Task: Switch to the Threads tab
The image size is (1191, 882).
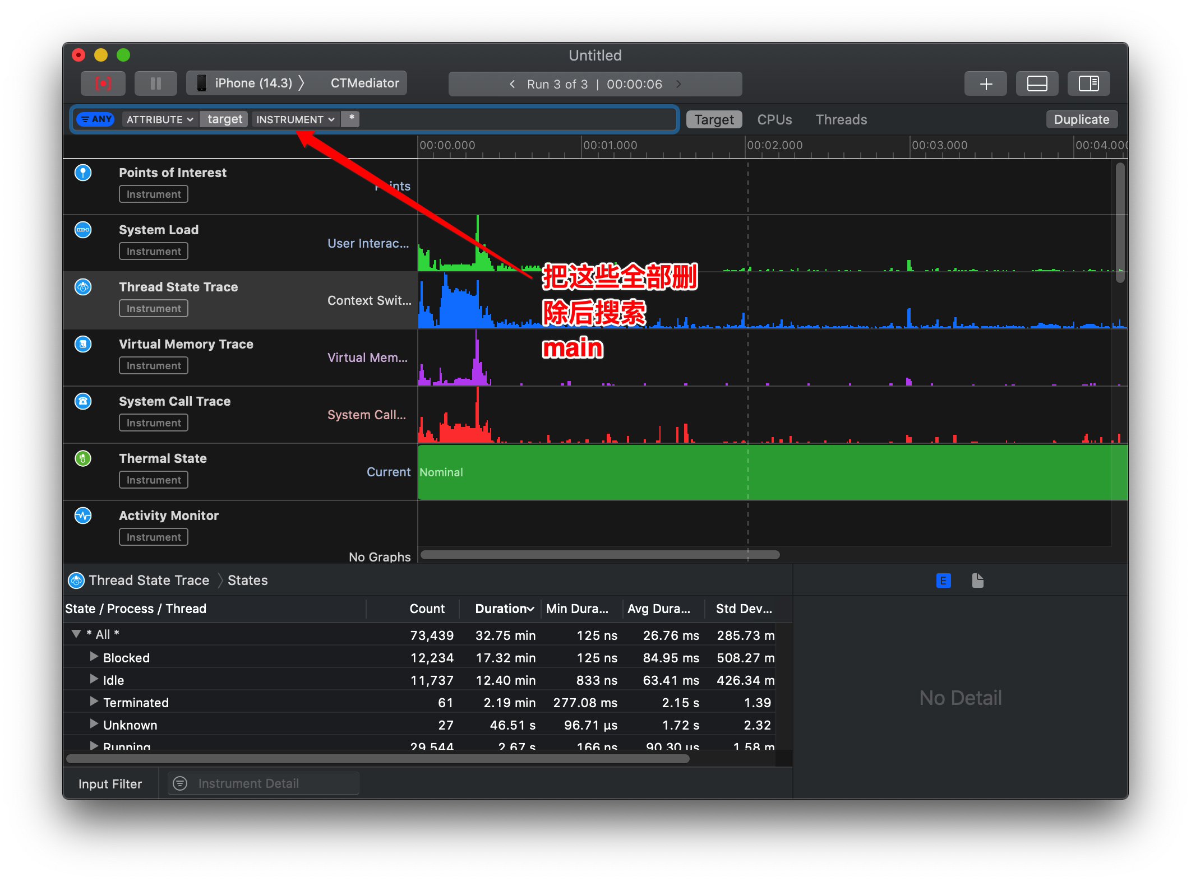Action: pyautogui.click(x=841, y=119)
